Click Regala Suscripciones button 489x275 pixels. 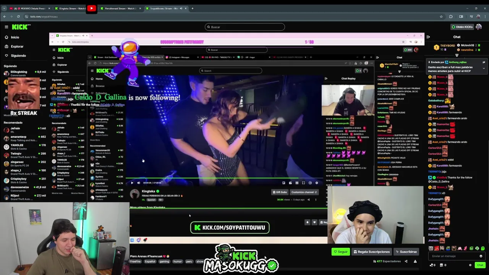coord(372,252)
